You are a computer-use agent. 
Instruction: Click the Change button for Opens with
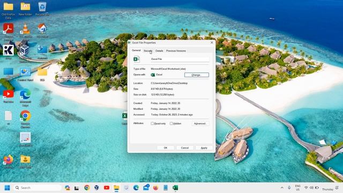(x=197, y=75)
